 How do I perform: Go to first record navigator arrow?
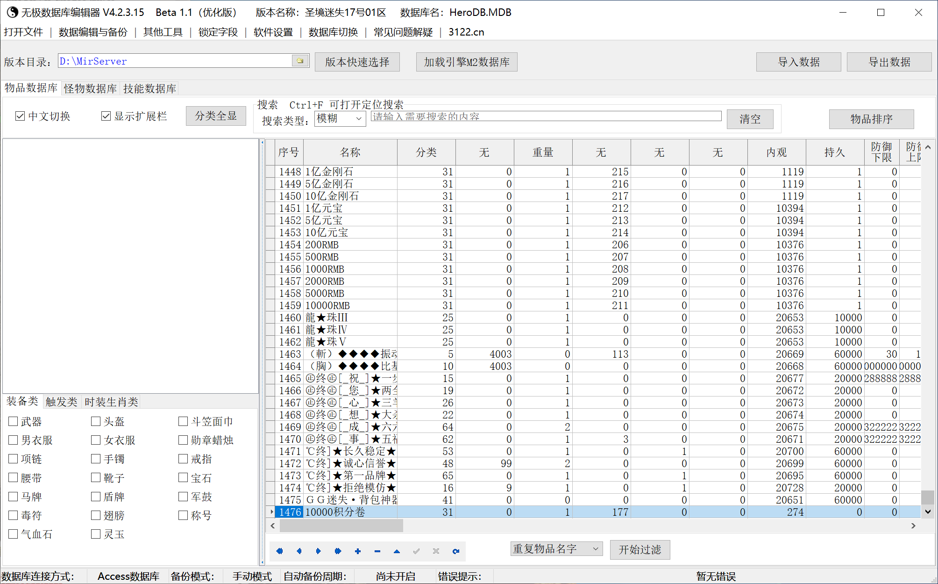pos(279,551)
